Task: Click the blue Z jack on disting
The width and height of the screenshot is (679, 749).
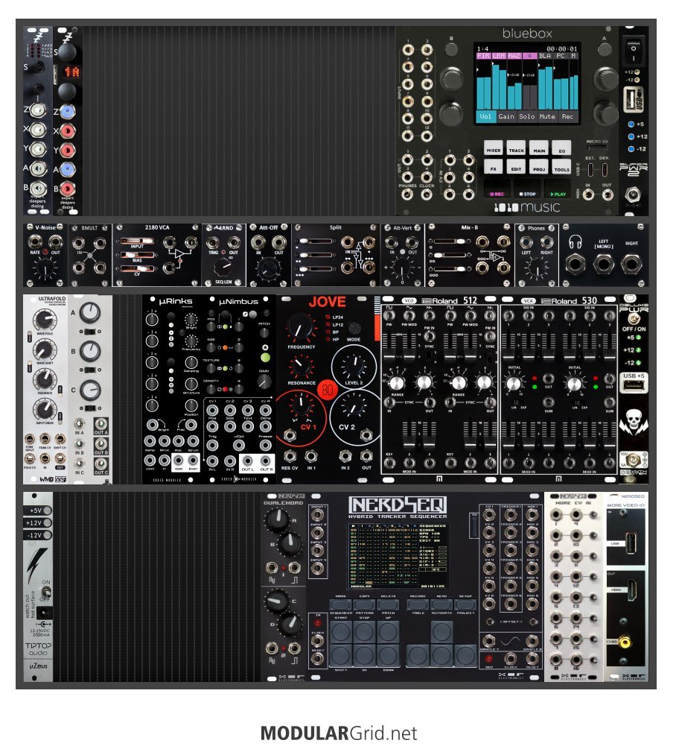Action: (x=67, y=111)
